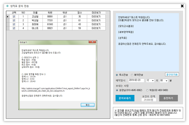The image size is (189, 125).
Task: Click the row pointer arrow beside row 1
Action: [x=7, y=17]
